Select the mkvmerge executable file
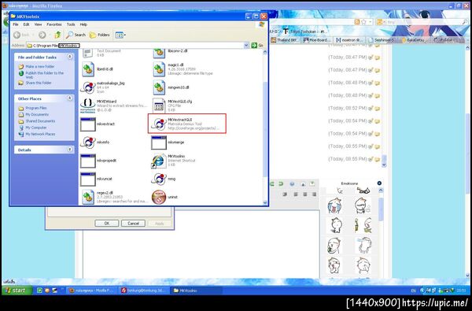Image resolution: width=472 pixels, height=311 pixels. click(168, 143)
